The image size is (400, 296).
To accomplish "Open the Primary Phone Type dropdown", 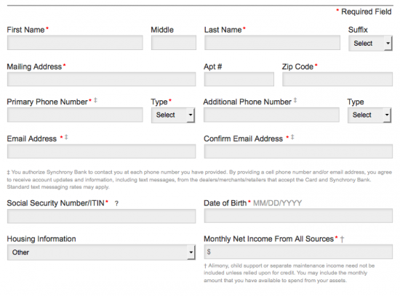I will pos(173,115).
